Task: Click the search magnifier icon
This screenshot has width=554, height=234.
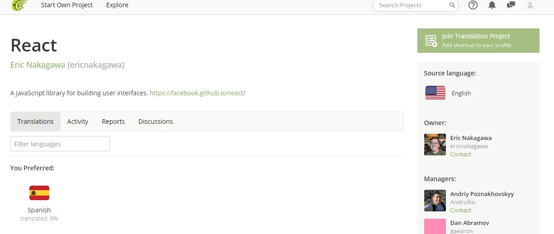Action: tap(452, 5)
